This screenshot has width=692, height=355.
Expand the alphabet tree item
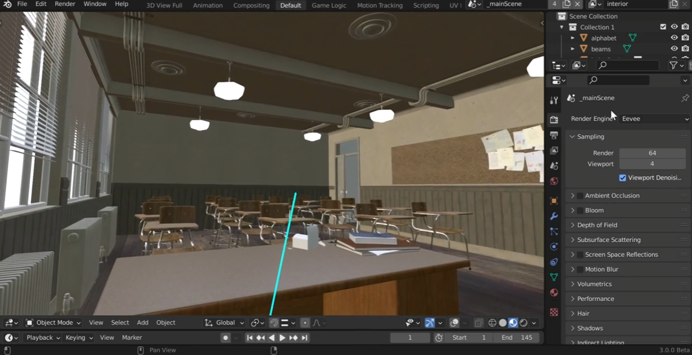572,38
